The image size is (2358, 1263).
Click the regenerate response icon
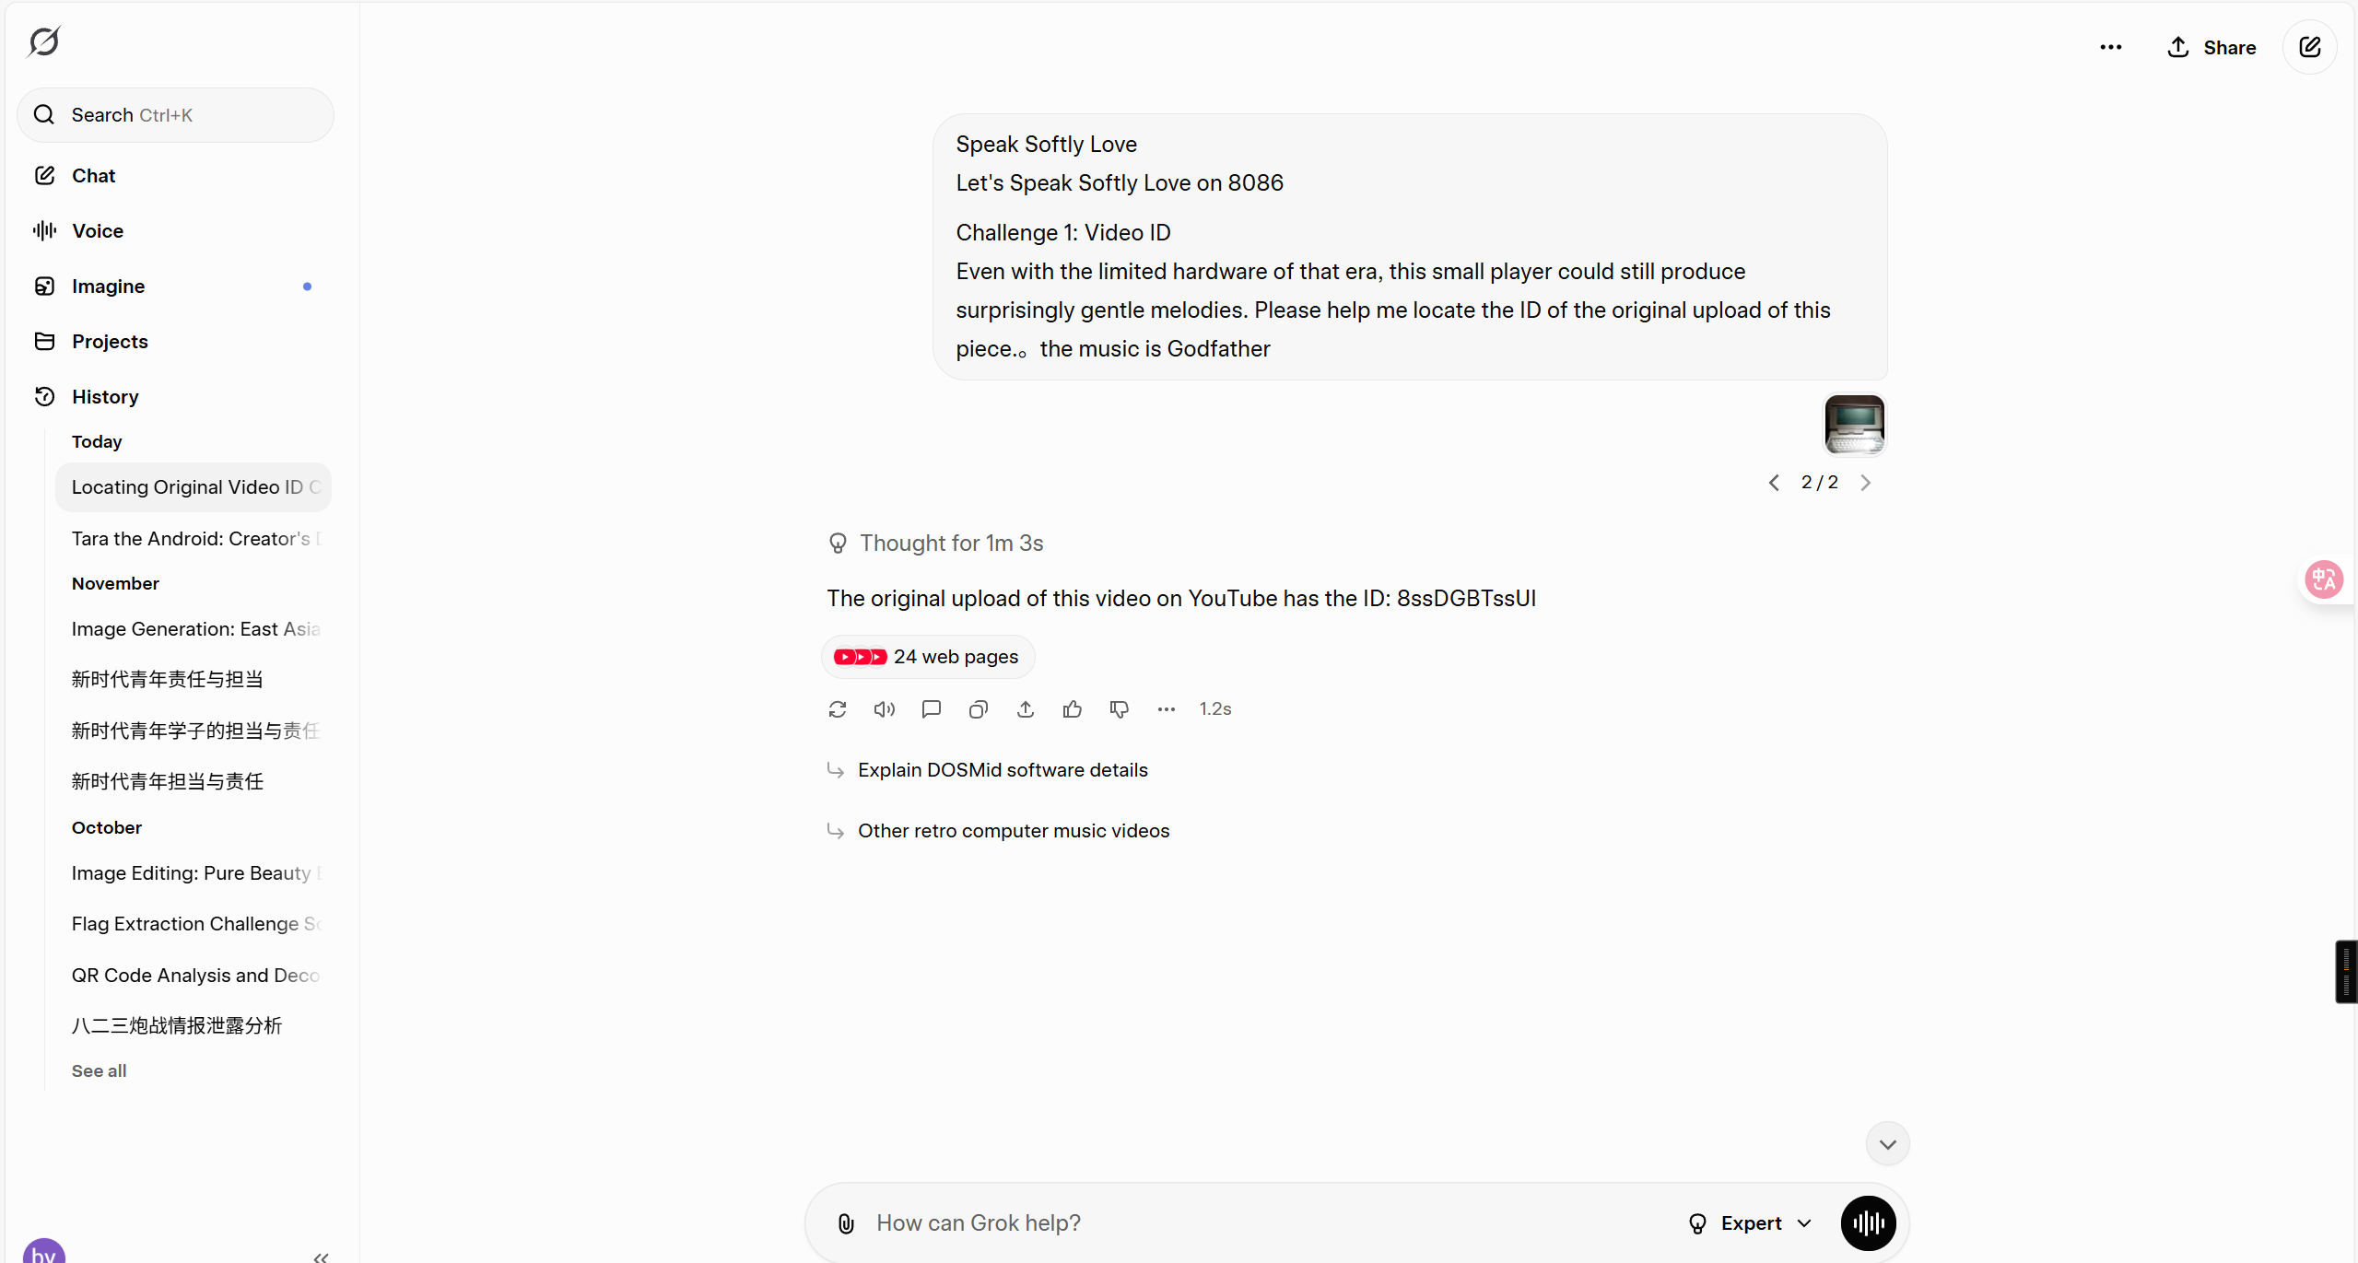pos(837,709)
